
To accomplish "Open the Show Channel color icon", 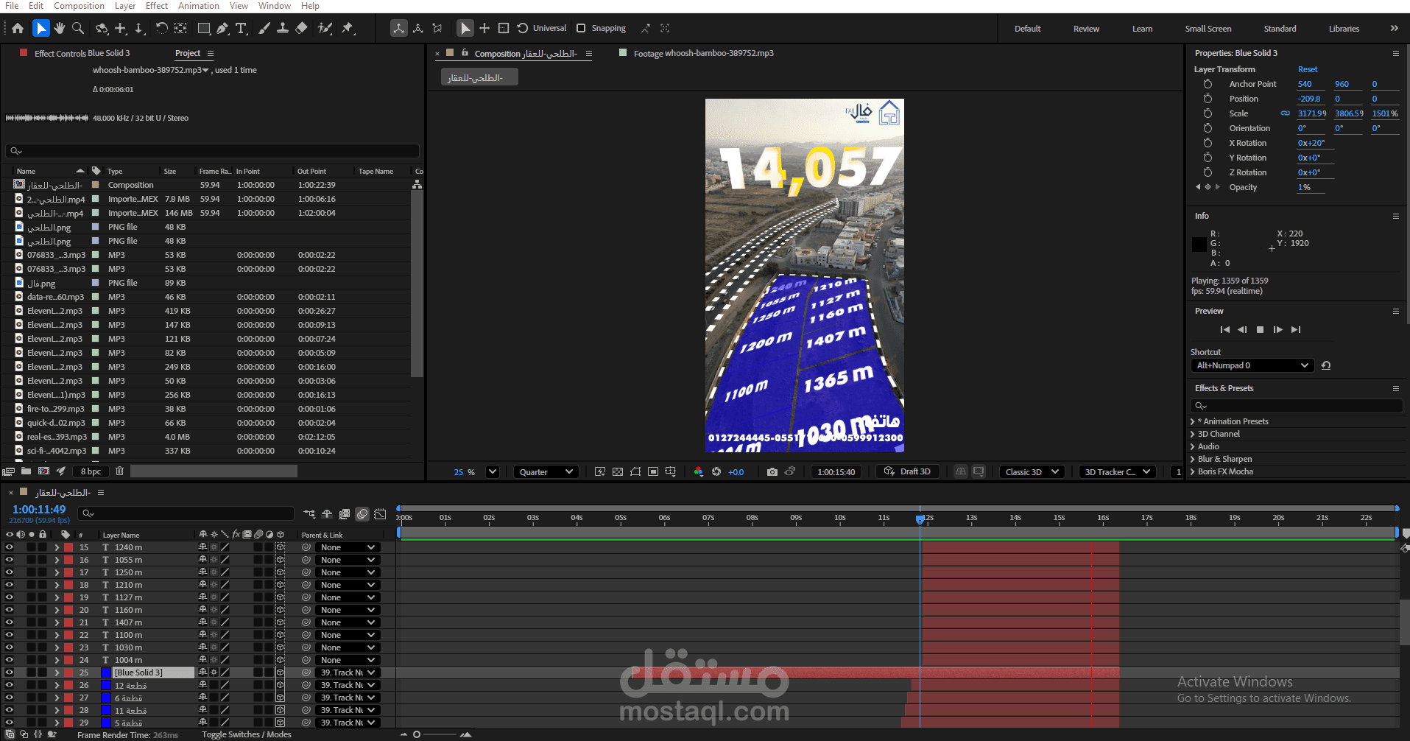I will [698, 472].
